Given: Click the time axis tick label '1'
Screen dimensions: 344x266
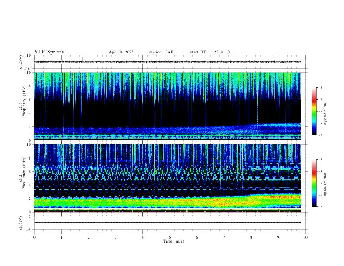Looking at the screenshot, I should click(x=61, y=237).
